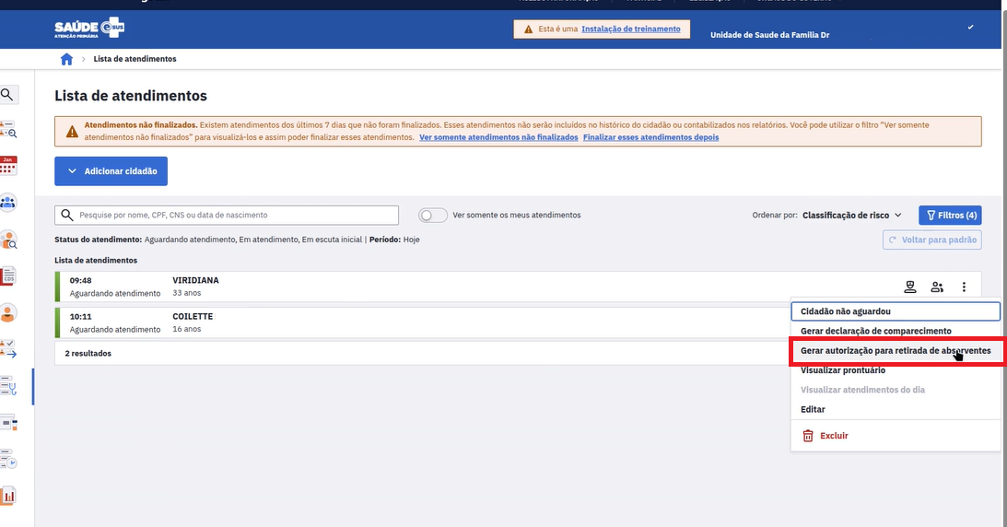Viewport: 1007px width, 527px height.
Task: Toggle 'Ver somente os meus atendimentos' switch
Action: click(433, 216)
